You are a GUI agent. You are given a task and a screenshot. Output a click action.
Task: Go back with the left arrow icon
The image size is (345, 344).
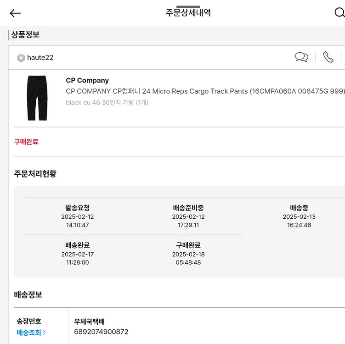coord(15,13)
